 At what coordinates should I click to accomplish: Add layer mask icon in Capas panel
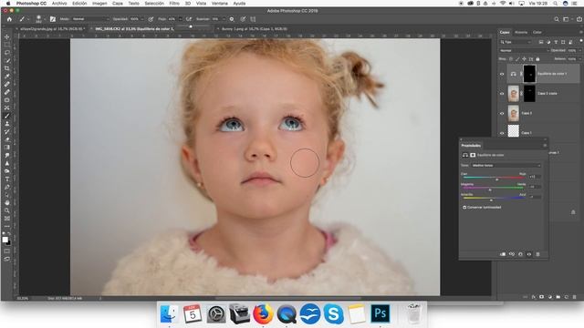(541, 297)
